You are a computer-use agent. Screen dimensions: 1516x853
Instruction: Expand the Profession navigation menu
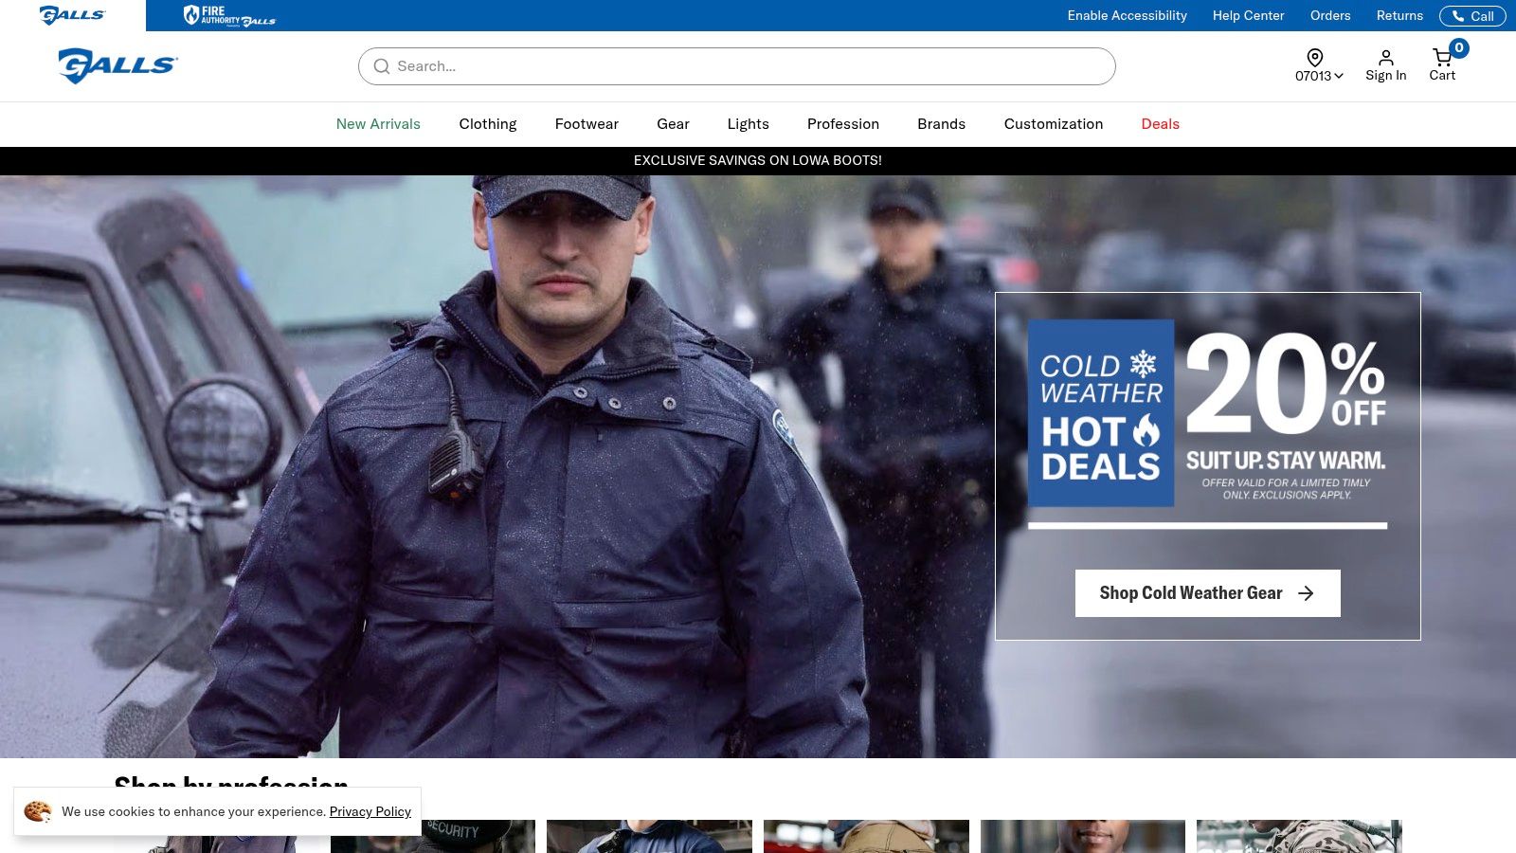click(842, 124)
